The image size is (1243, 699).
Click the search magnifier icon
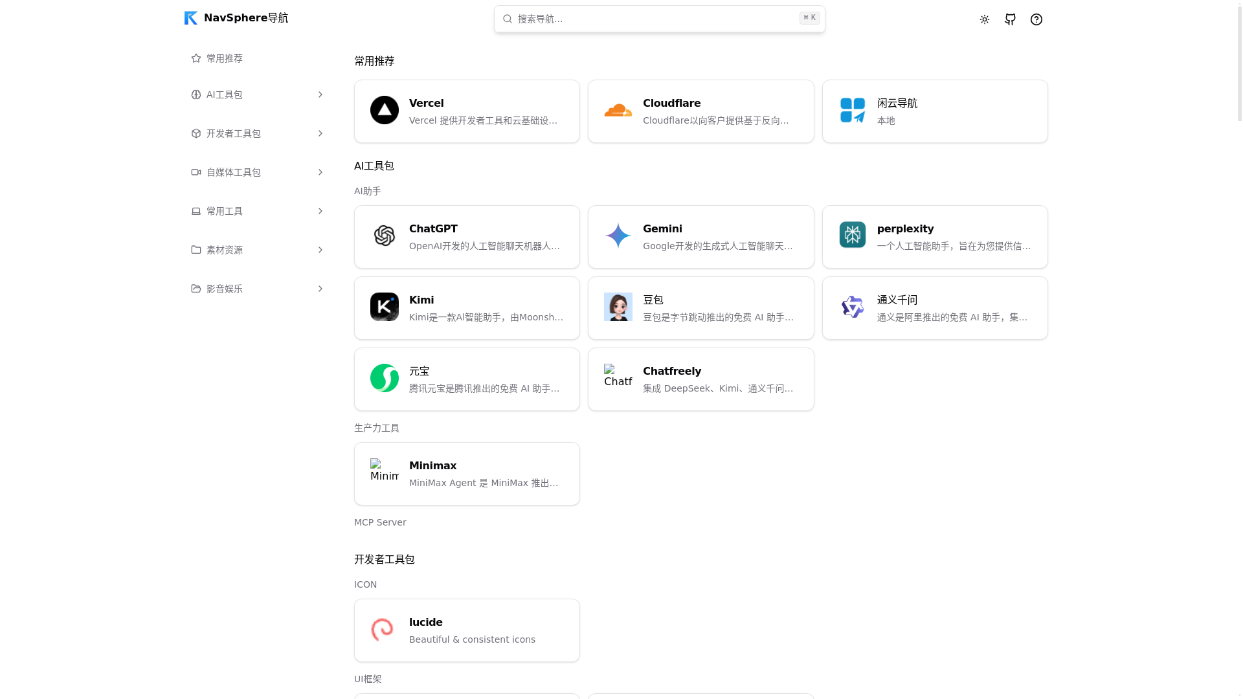click(x=508, y=19)
